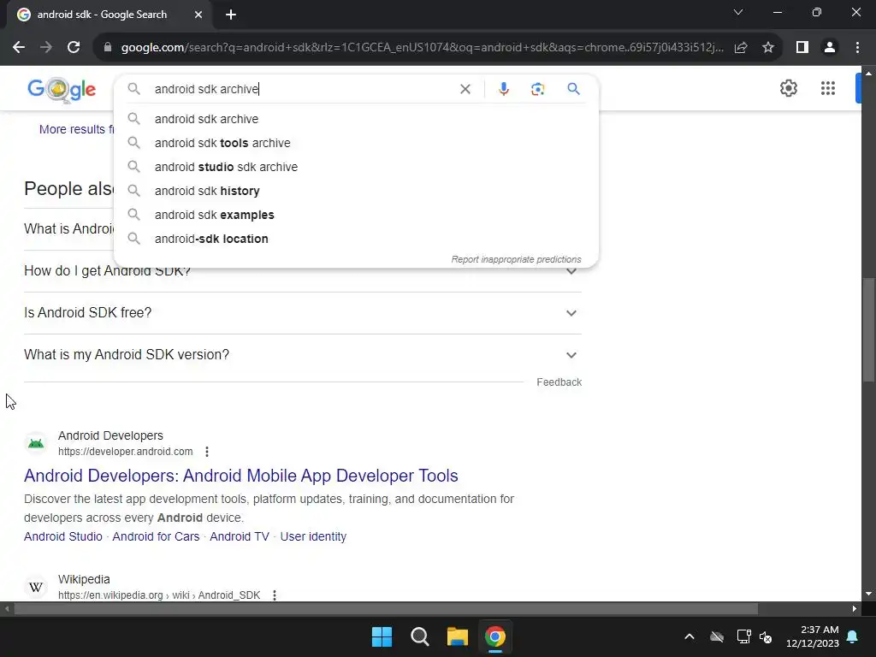Click the Wikipedia favicon

(36, 587)
